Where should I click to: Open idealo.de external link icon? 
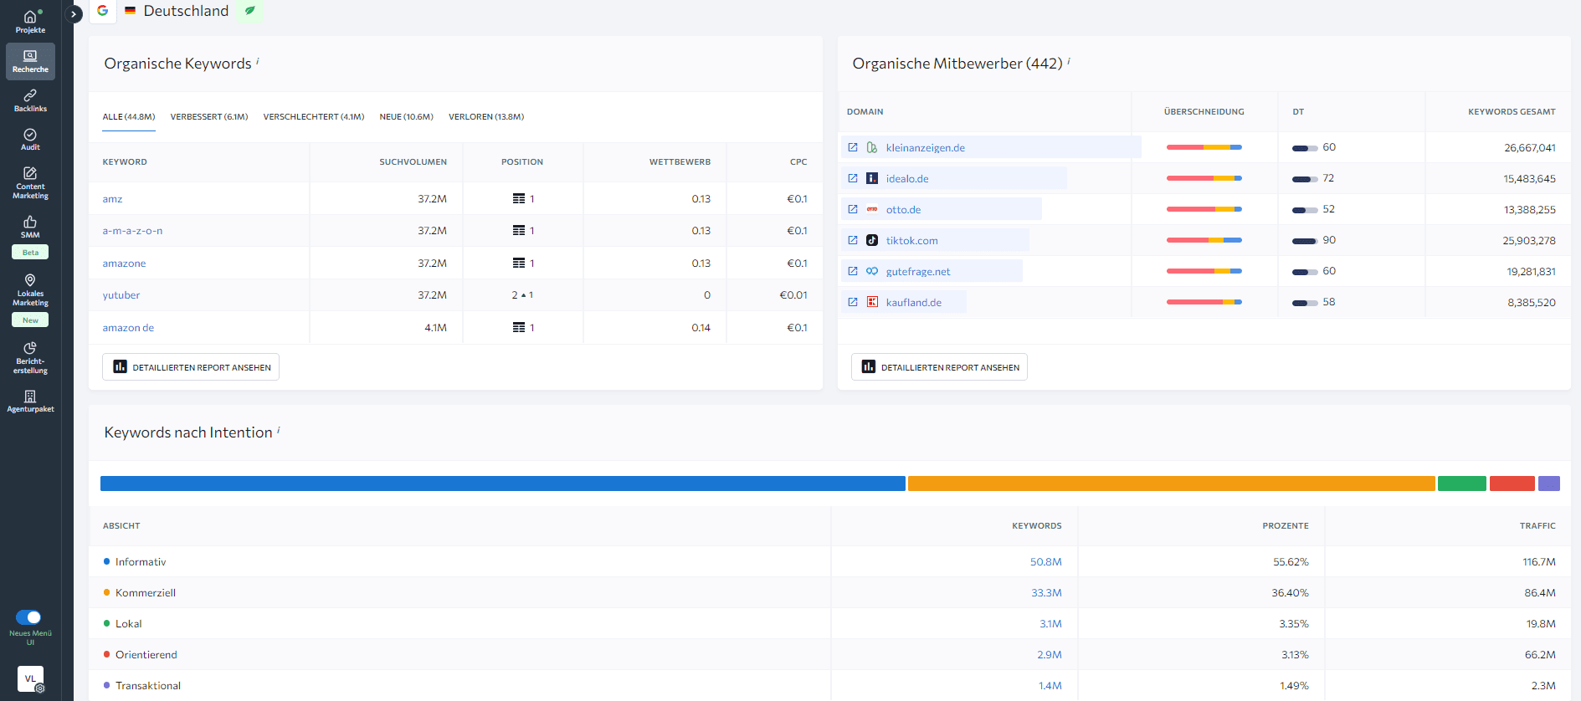(853, 178)
